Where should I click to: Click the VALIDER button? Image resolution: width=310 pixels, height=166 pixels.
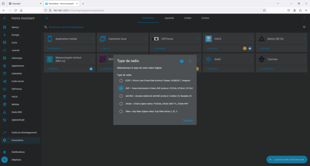[188, 121]
